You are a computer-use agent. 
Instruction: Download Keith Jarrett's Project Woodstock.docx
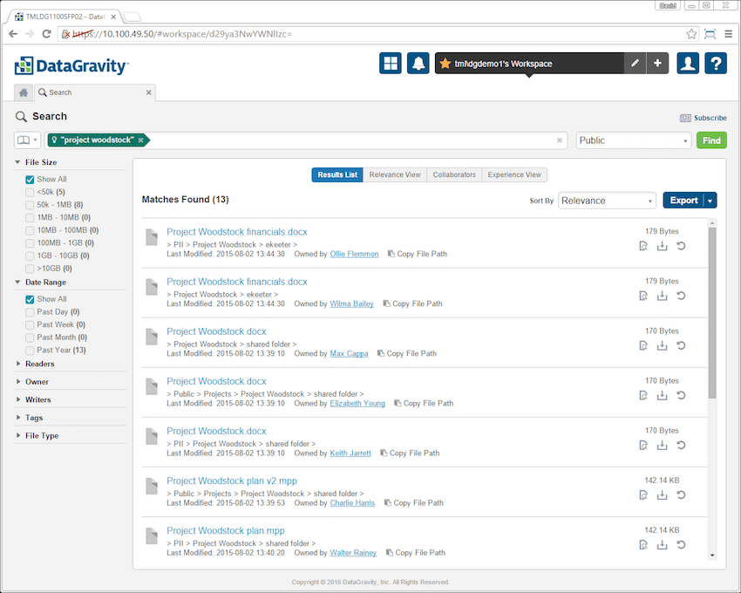(x=662, y=445)
